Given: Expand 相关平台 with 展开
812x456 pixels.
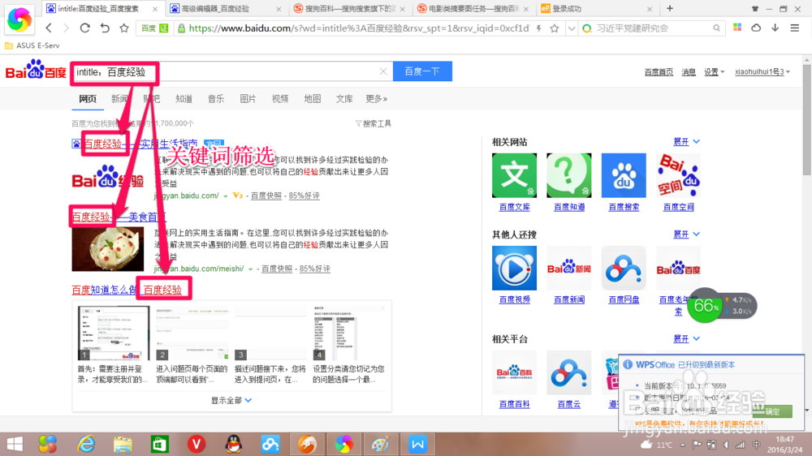Looking at the screenshot, I should 686,338.
